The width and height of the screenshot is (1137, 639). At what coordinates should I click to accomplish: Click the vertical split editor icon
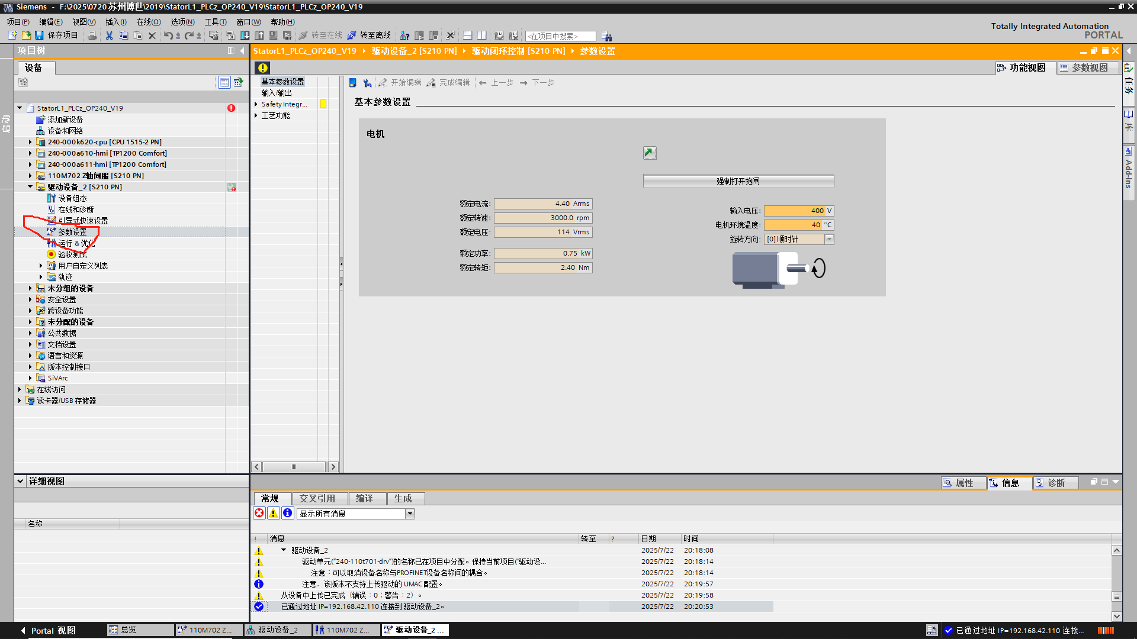[x=481, y=35]
